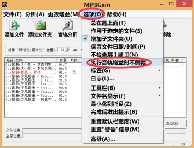
Task: Click the 路径\文件 column header
Action: 30,60
